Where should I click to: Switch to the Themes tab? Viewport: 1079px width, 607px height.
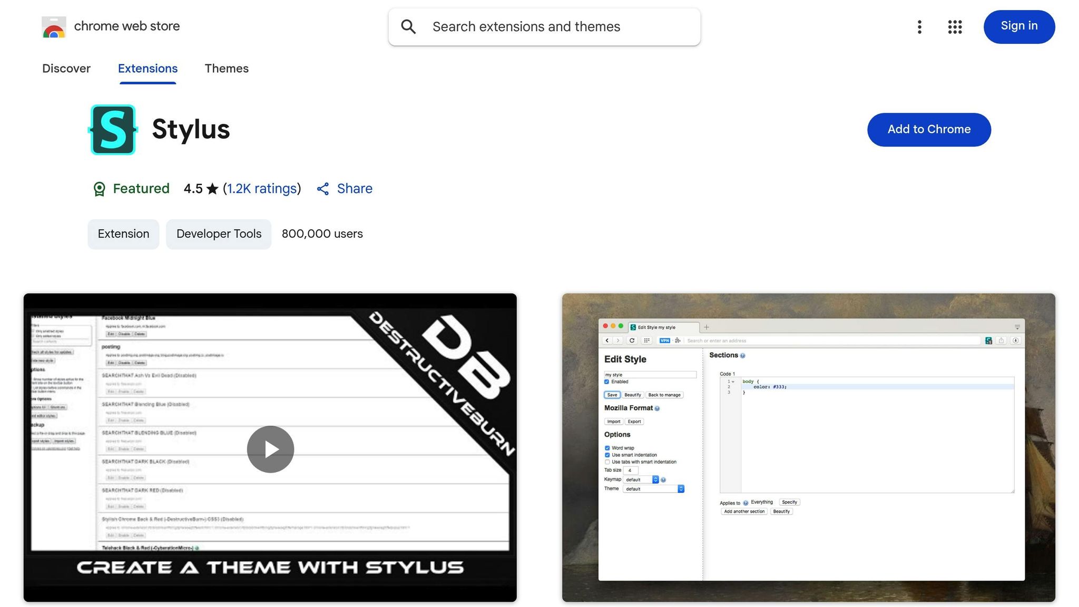227,68
